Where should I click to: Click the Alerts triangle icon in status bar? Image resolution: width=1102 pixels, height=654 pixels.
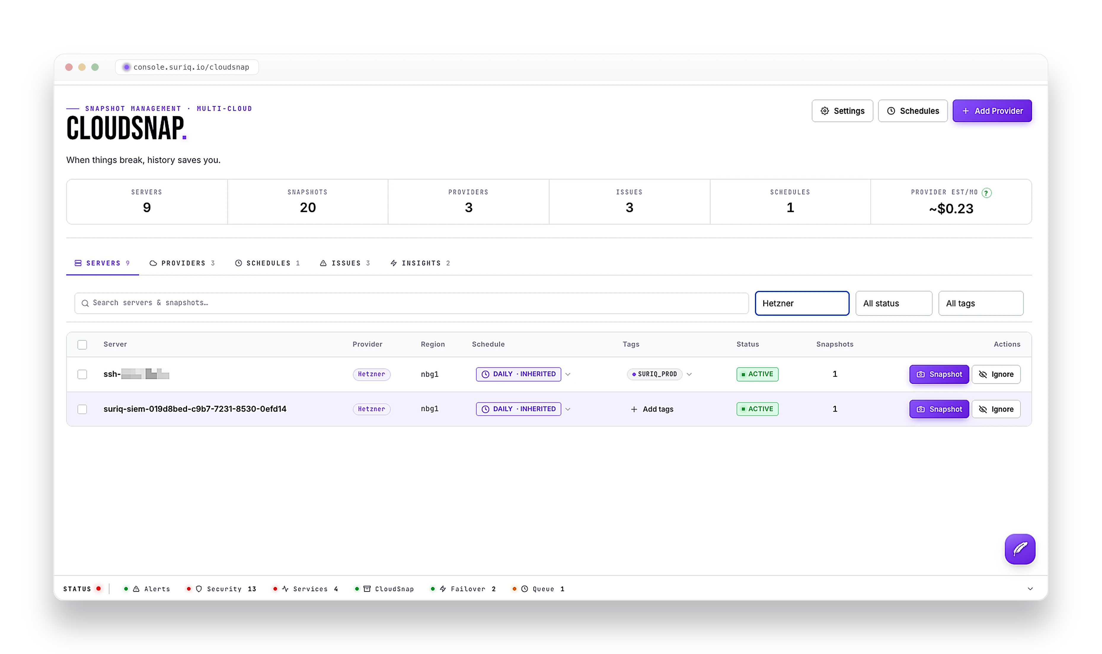click(136, 589)
